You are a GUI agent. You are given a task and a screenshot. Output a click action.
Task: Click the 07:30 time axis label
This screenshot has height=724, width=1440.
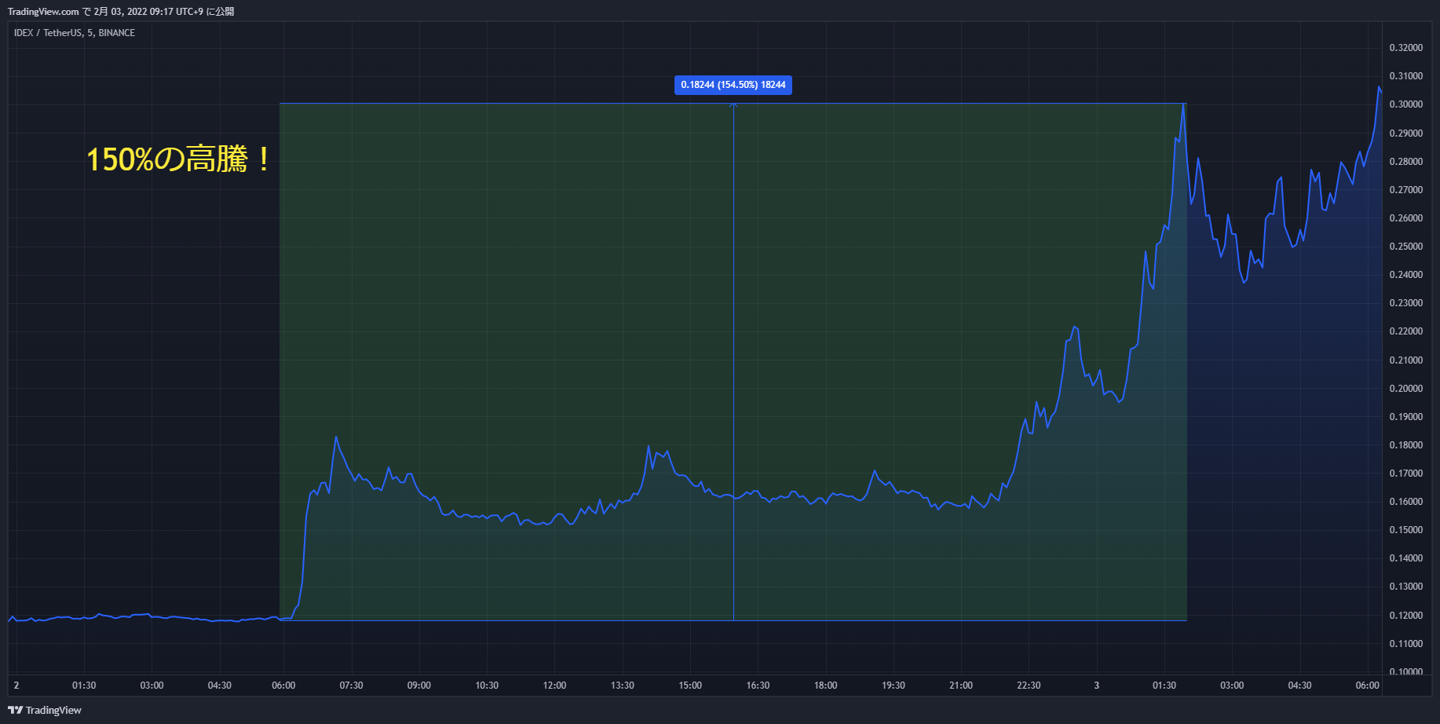(351, 686)
